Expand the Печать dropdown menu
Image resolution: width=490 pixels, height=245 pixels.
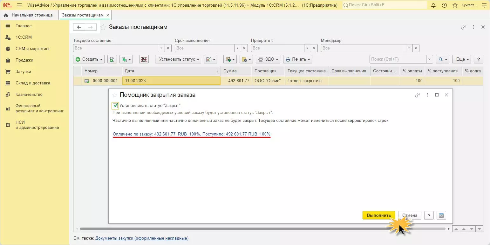(297, 59)
